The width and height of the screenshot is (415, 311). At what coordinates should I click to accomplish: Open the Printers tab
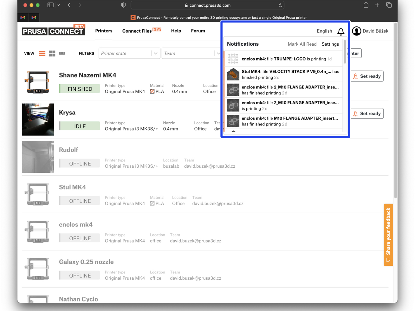104,31
